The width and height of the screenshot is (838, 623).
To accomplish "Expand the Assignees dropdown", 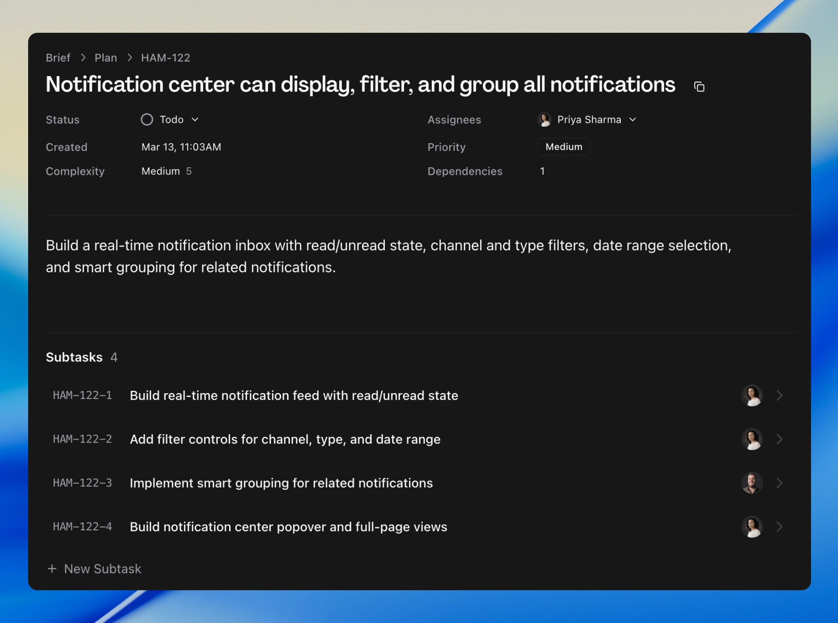I will pyautogui.click(x=633, y=119).
